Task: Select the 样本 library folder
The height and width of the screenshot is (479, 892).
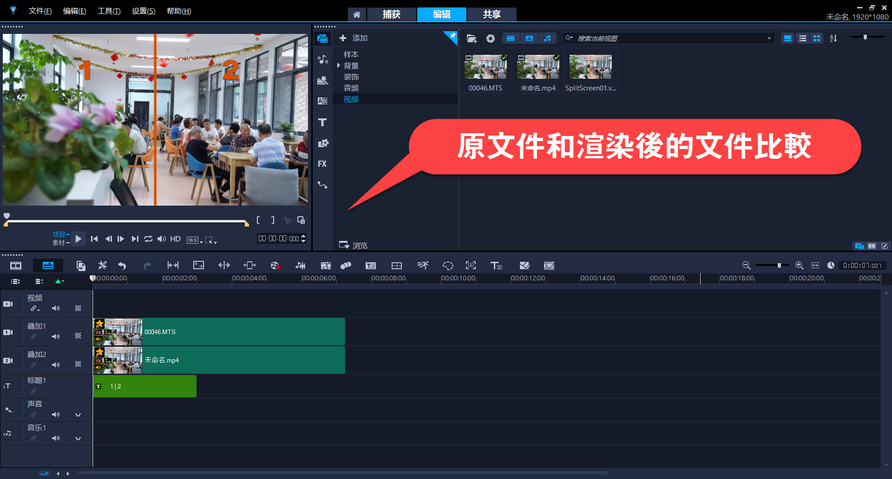Action: tap(351, 54)
